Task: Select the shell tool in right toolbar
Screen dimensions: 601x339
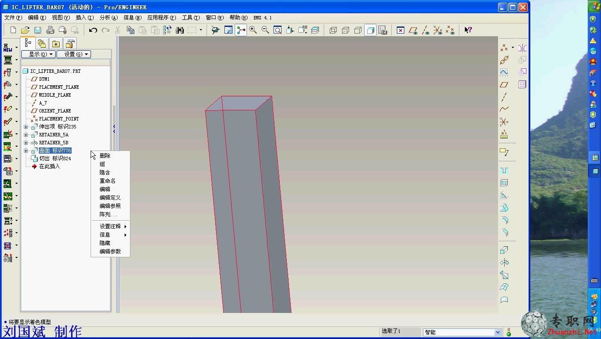Action: 504,183
